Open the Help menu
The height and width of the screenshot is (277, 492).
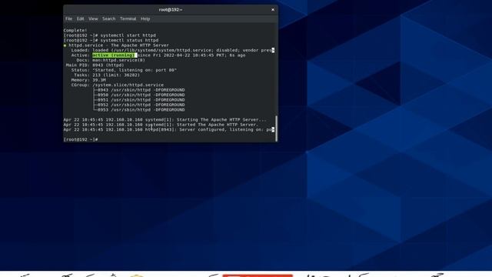pyautogui.click(x=145, y=18)
